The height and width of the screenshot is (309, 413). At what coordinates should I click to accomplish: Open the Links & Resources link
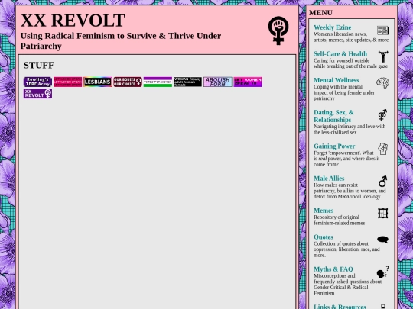point(340,307)
